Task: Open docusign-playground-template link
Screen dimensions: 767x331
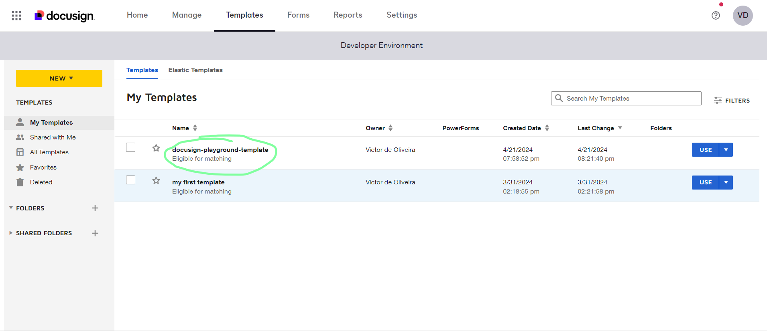Action: (x=220, y=149)
